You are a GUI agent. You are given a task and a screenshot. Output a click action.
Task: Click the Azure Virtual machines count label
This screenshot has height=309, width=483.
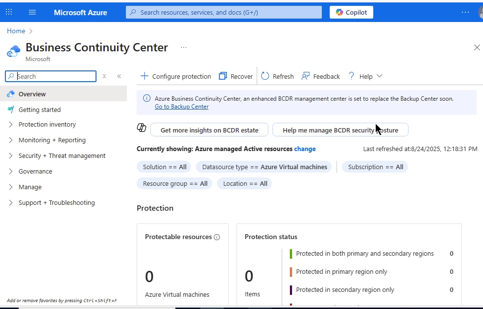pyautogui.click(x=177, y=294)
